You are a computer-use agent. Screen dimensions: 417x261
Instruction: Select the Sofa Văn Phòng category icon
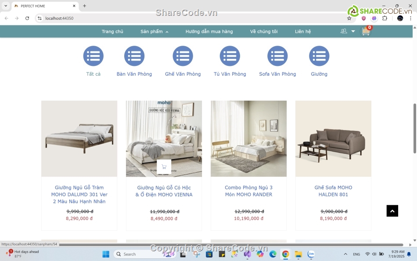tap(277, 56)
